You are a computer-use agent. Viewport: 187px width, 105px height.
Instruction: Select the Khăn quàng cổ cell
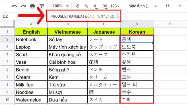68,54
